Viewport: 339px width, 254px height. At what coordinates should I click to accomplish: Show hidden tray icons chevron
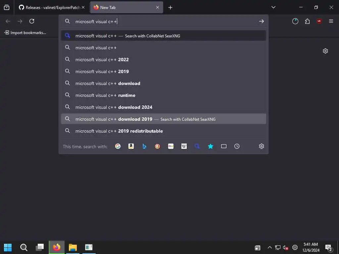pos(269,247)
